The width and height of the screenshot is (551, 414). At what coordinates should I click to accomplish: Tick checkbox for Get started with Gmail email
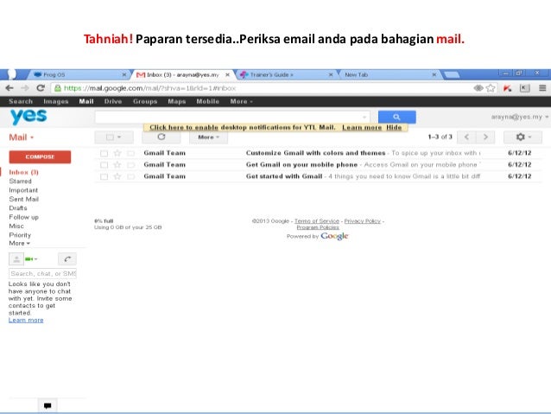coord(104,176)
